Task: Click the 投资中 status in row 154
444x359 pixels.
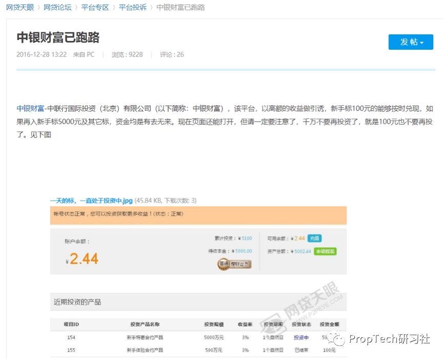Action: (301, 337)
